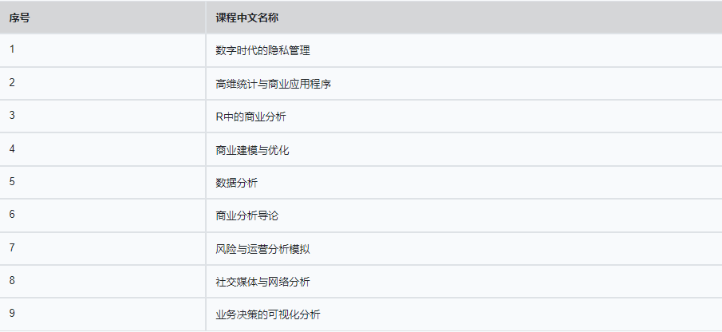Click the row number 3 cell
The height and width of the screenshot is (332, 722).
click(x=12, y=116)
